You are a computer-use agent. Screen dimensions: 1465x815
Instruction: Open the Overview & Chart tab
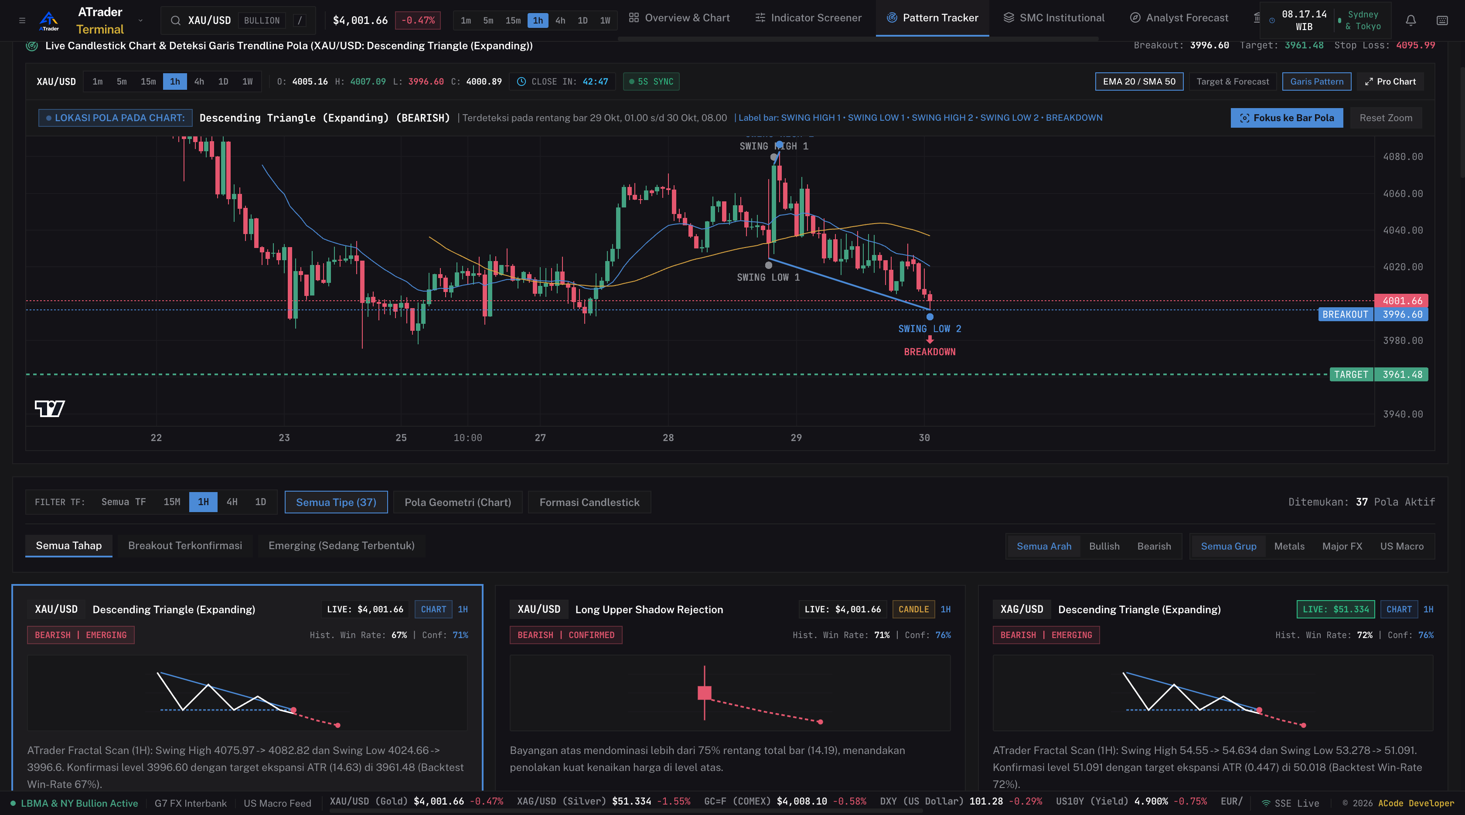(679, 17)
